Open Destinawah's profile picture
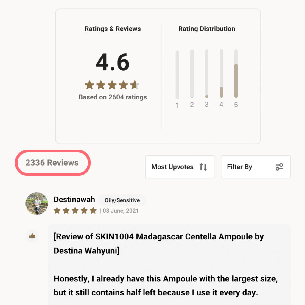Screen dimensions: 305x305 tap(37, 203)
